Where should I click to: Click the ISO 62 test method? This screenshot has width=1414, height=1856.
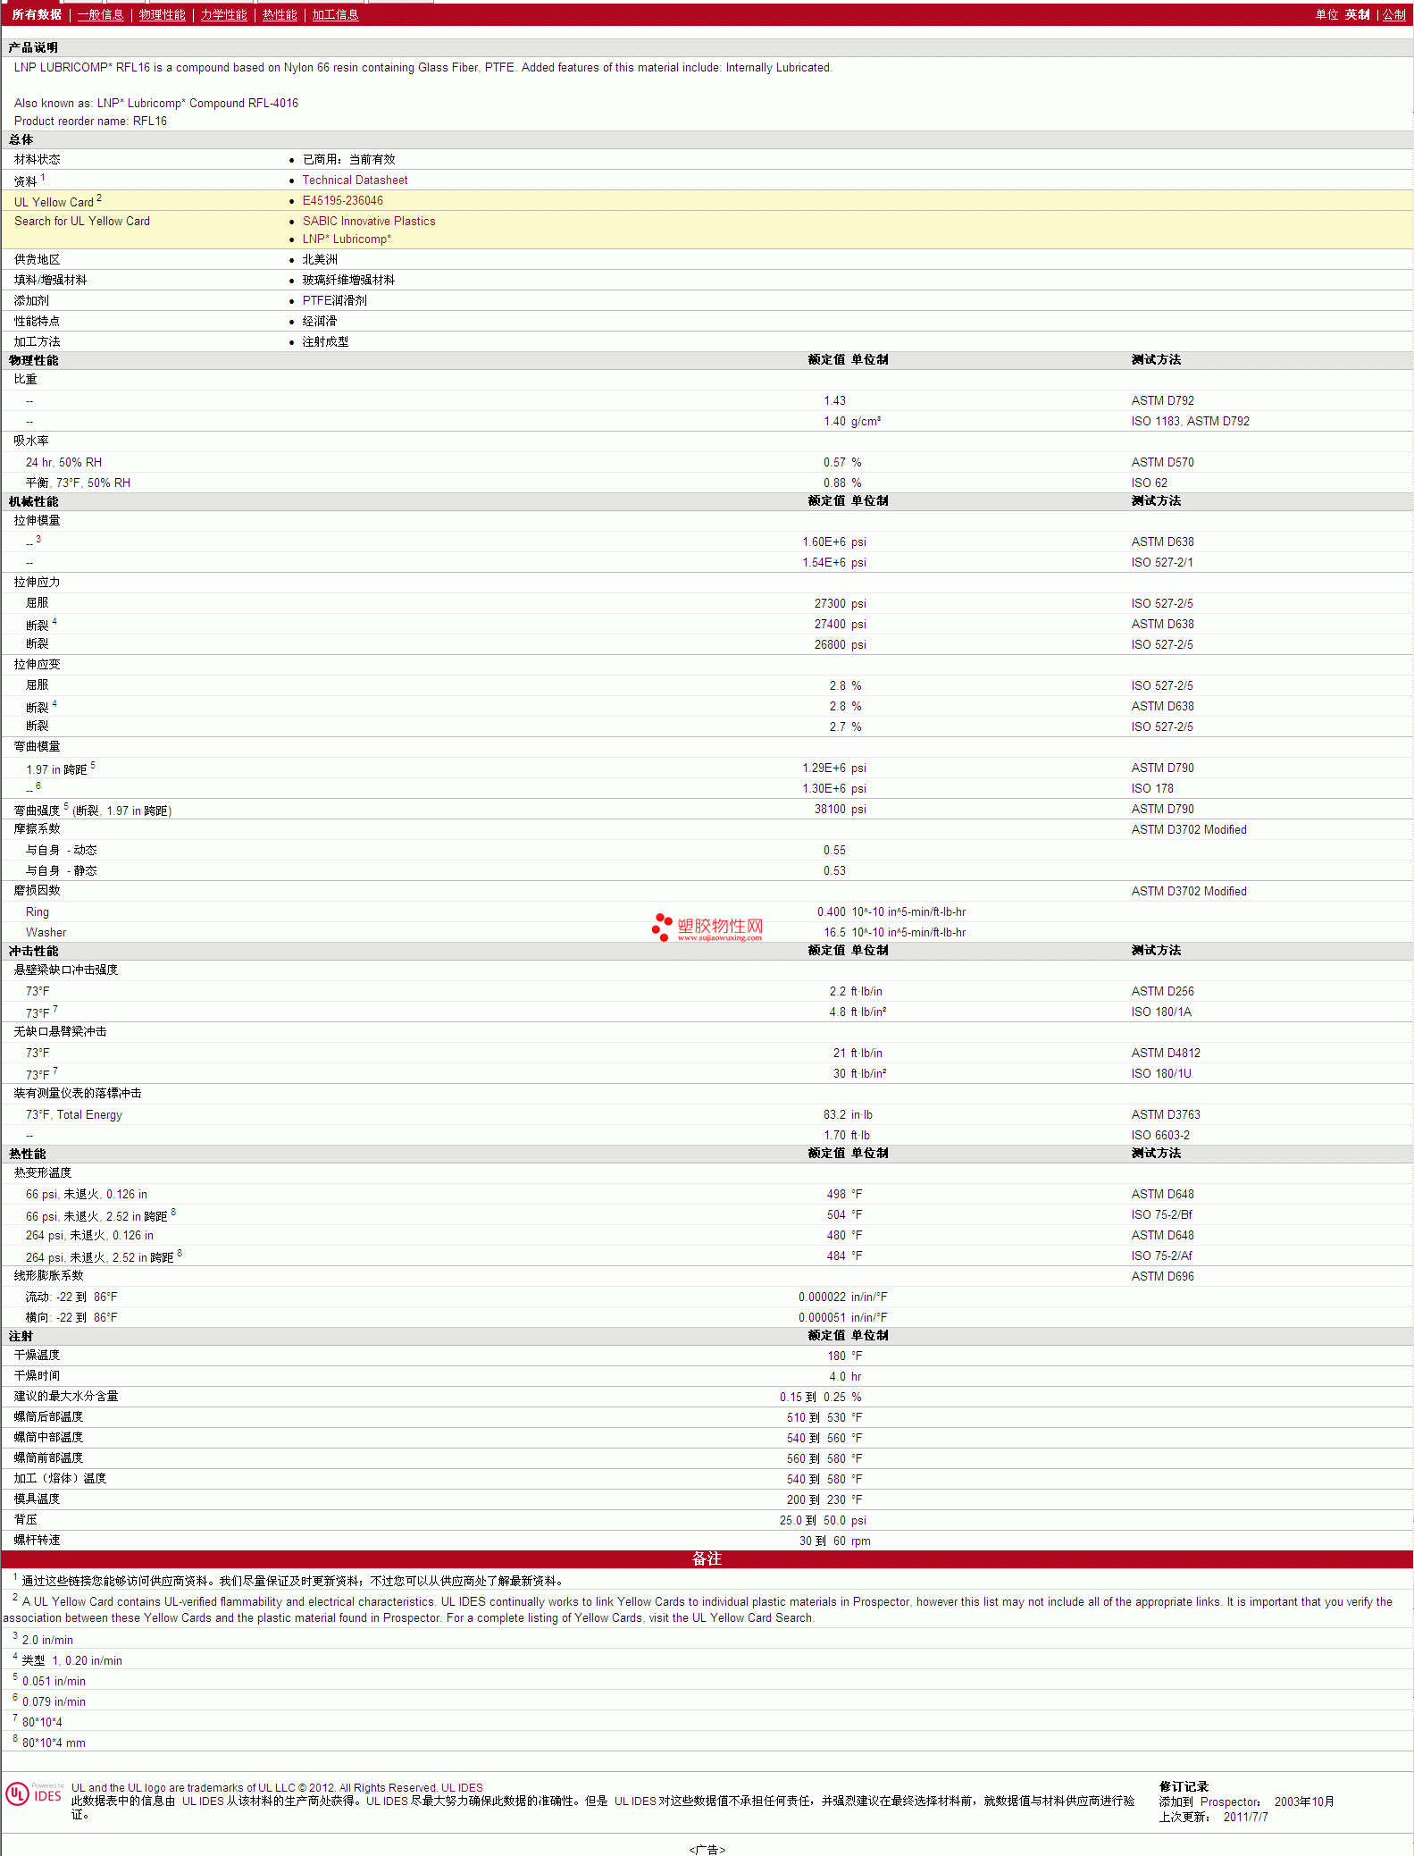pos(1149,483)
